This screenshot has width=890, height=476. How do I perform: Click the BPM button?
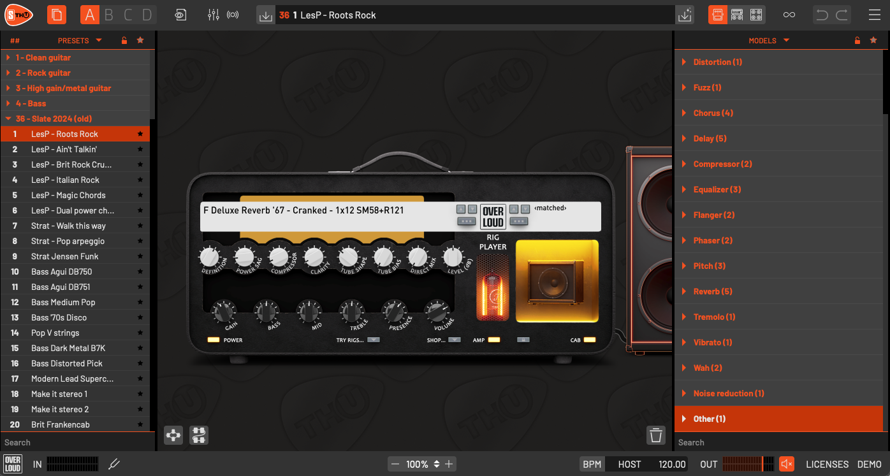click(x=592, y=464)
